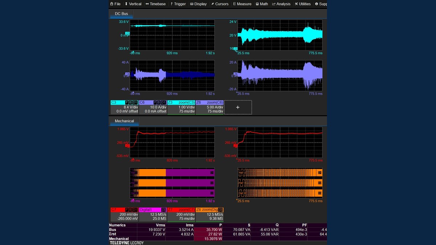Click the C3 F filter indicator
Image resolution: width=436 pixels, height=245 pixels.
(x=127, y=103)
